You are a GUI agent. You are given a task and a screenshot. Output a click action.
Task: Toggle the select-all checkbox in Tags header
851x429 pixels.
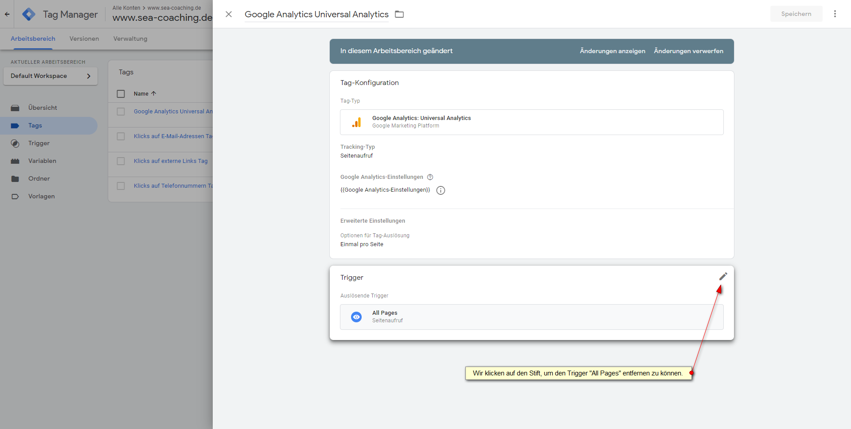coord(121,94)
